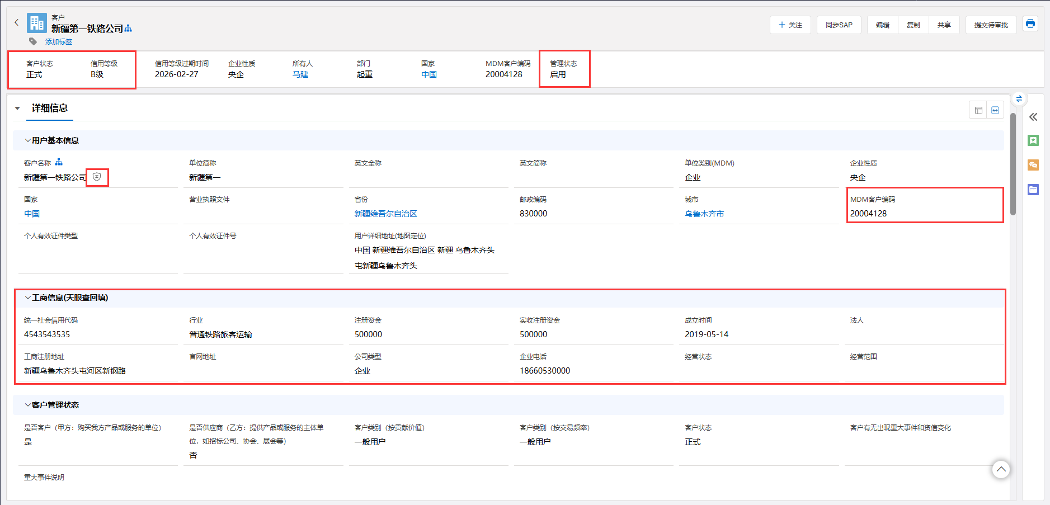Open the green bookmark sidebar icon
This screenshot has height=505, width=1050.
1033,140
